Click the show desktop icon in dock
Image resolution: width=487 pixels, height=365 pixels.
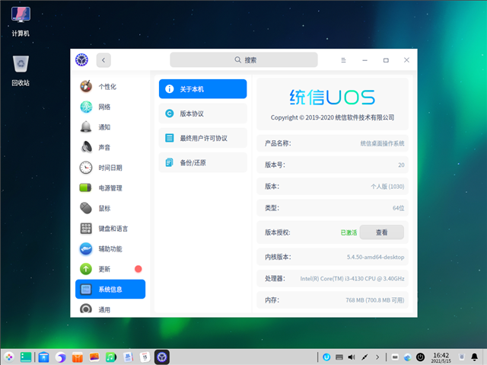[x=26, y=357]
